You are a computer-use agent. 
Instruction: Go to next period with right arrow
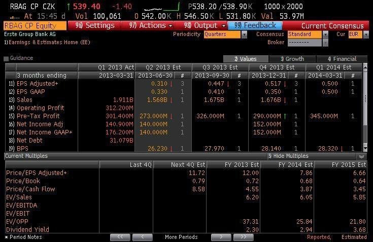221,237
